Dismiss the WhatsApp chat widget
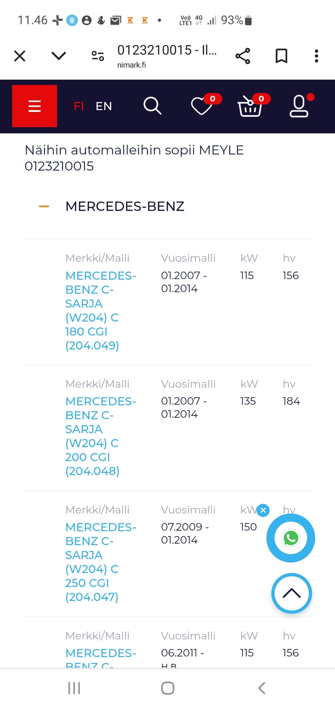The width and height of the screenshot is (335, 707). (263, 511)
